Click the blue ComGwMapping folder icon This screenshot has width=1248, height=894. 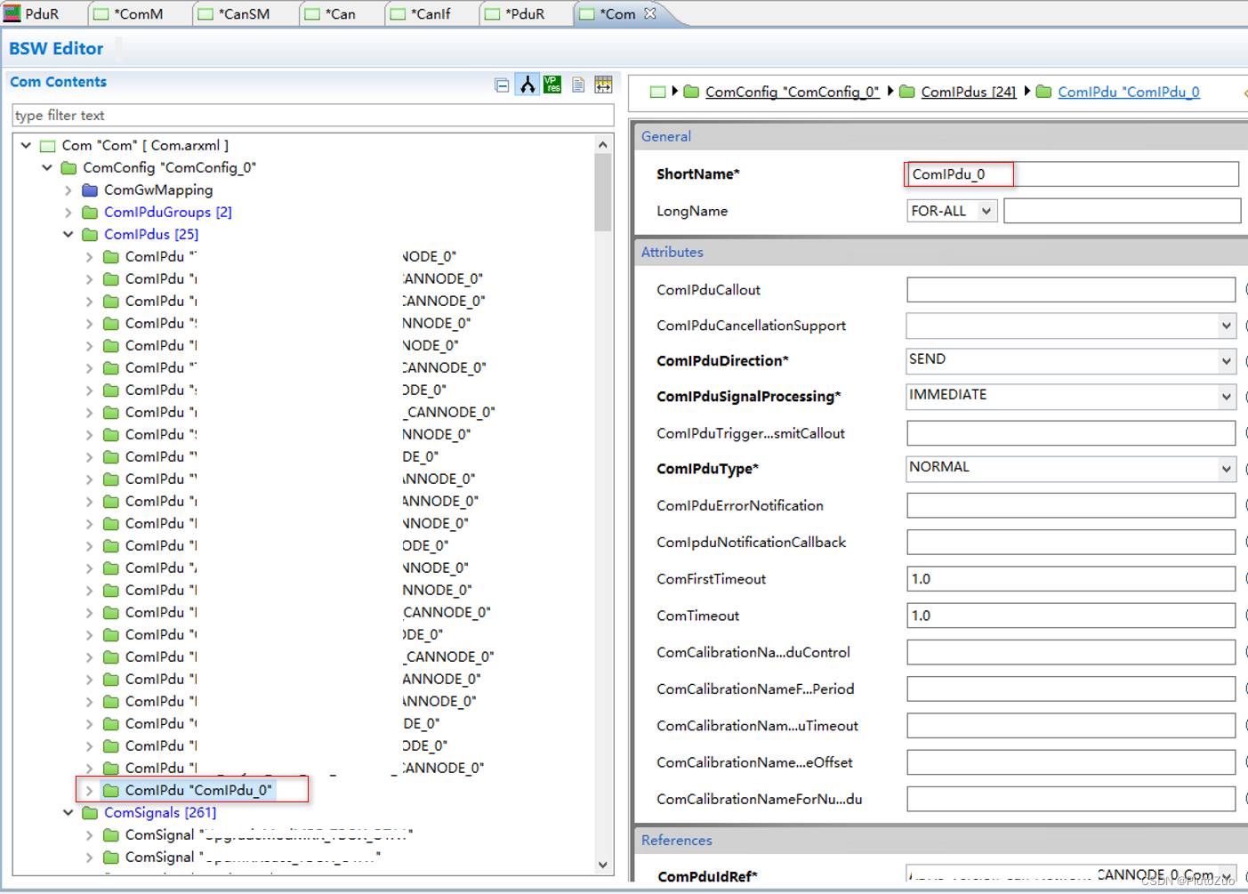pos(90,190)
